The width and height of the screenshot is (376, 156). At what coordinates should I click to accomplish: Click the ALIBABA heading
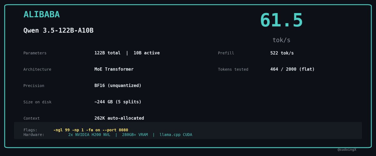tap(41, 14)
